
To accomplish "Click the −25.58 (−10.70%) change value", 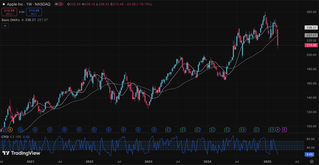I will pos(138,4).
